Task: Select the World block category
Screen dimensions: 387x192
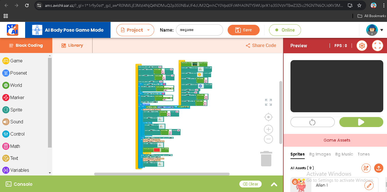Action: coord(12,85)
